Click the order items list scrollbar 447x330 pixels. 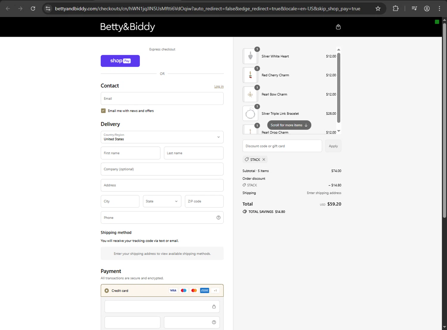[339, 88]
